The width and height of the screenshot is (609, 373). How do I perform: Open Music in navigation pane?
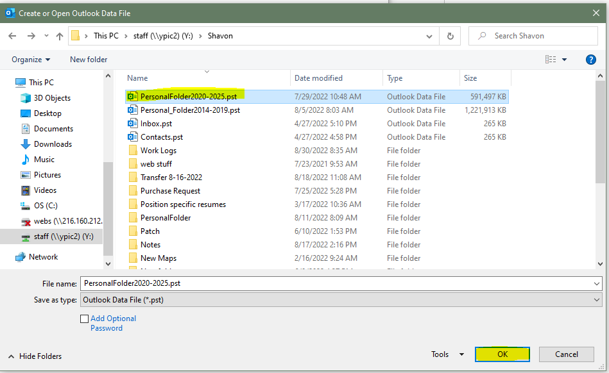point(44,160)
